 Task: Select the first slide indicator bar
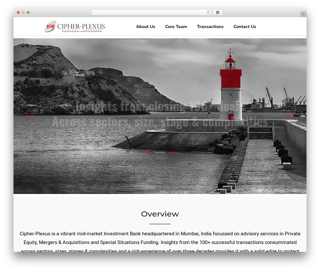click(147, 152)
